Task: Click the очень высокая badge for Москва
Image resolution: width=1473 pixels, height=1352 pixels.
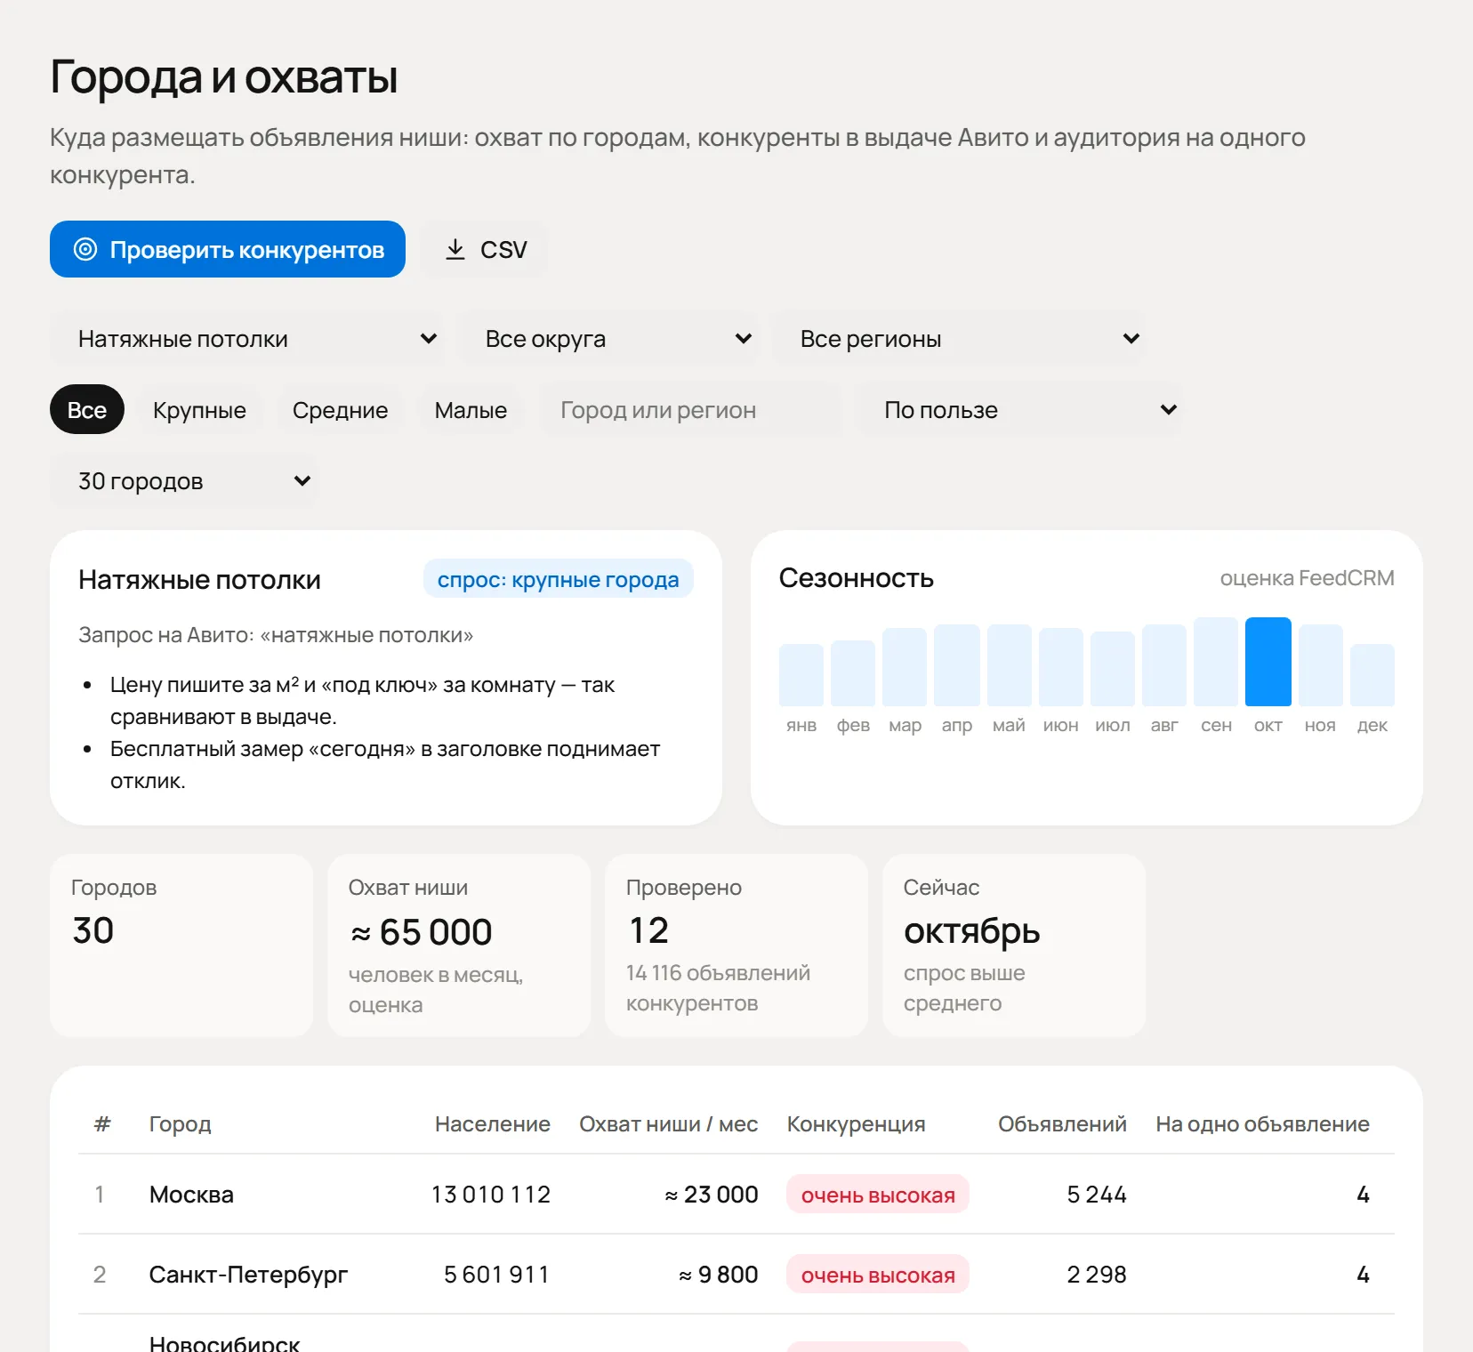Action: click(x=878, y=1195)
